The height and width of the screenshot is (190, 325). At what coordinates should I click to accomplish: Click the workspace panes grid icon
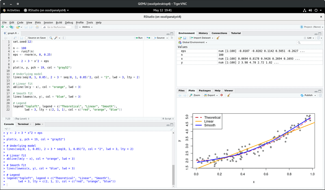coord(76,27)
